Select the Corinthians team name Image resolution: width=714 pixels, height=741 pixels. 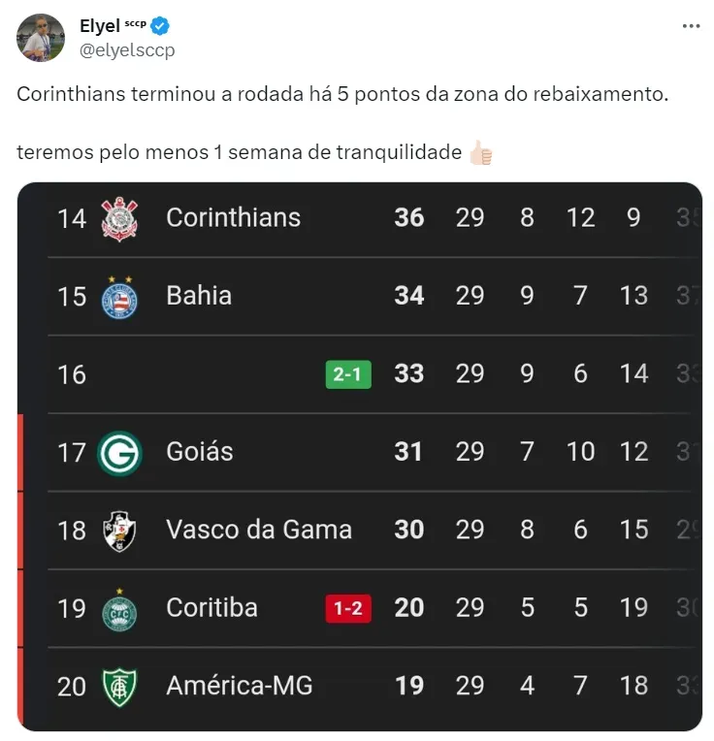coord(233,217)
